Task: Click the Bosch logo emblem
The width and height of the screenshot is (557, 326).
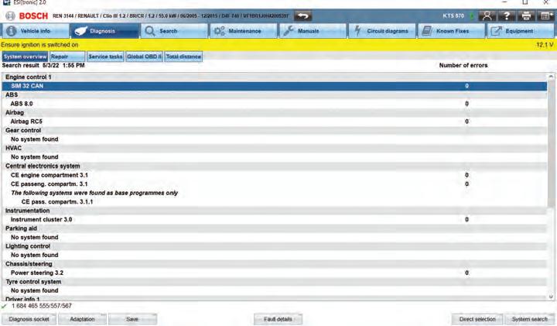Action: pyautogui.click(x=10, y=16)
